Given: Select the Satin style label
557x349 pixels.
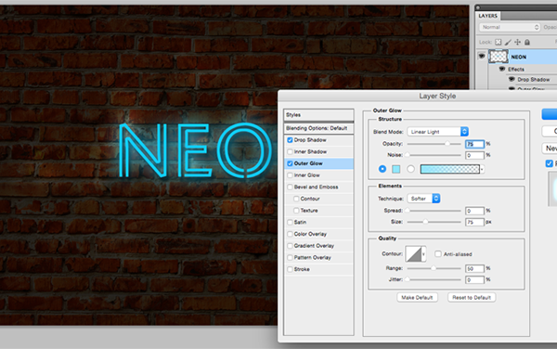Looking at the screenshot, I should tap(300, 222).
